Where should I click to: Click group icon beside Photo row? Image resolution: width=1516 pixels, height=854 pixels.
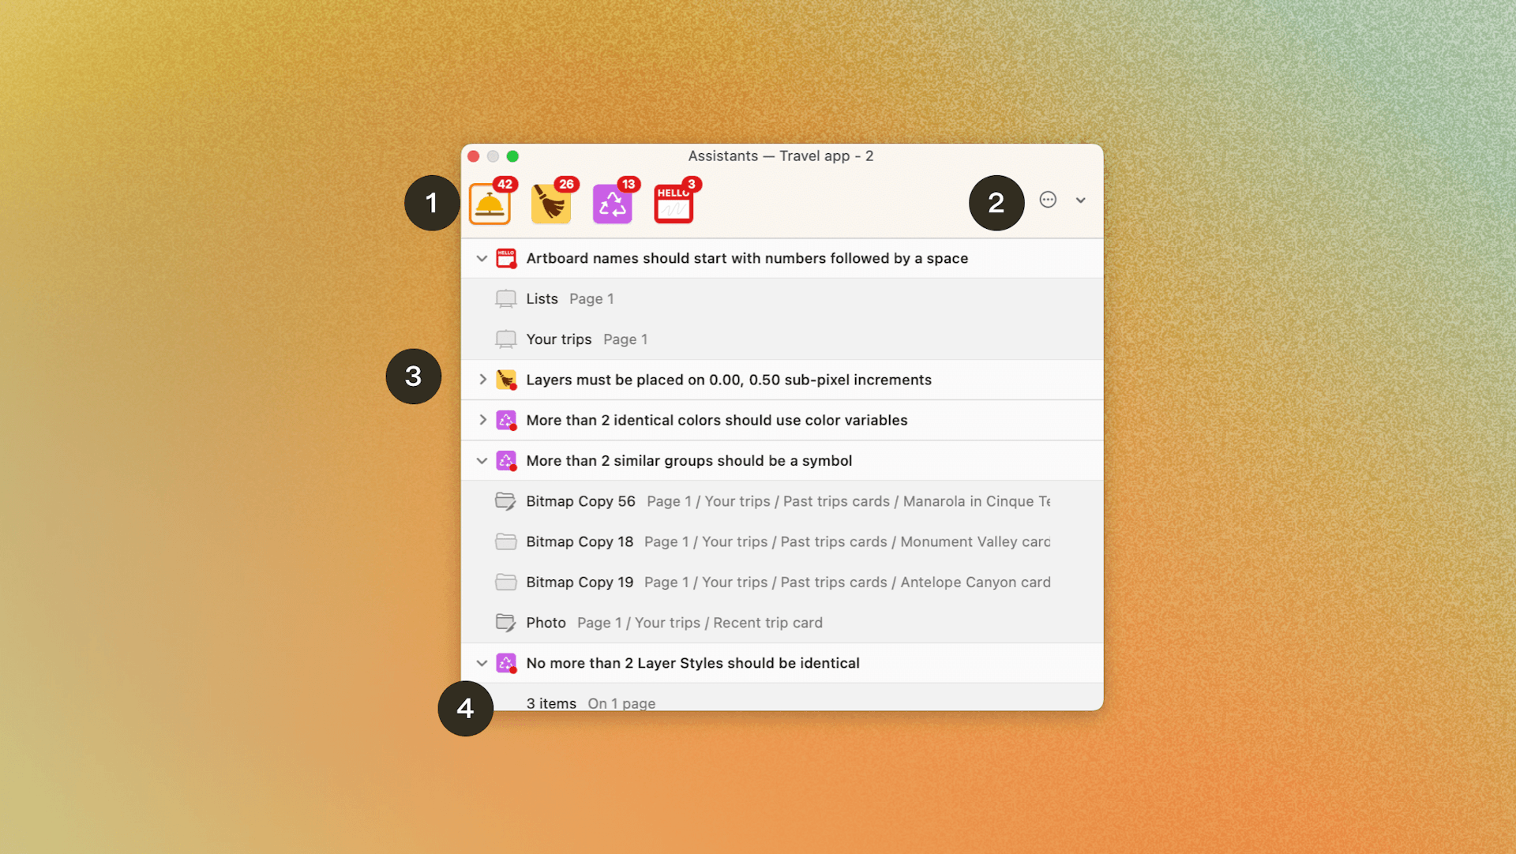505,623
